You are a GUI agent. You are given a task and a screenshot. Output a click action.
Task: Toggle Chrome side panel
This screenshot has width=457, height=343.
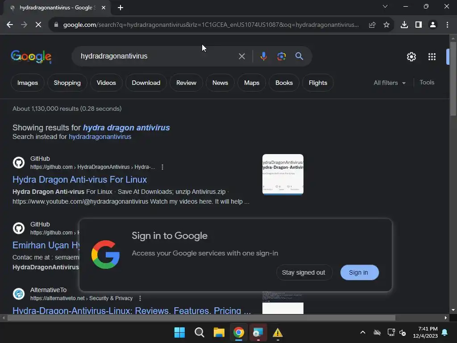(x=419, y=25)
